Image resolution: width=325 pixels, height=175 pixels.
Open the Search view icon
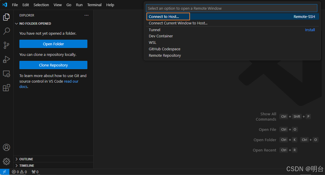pyautogui.click(x=6, y=31)
